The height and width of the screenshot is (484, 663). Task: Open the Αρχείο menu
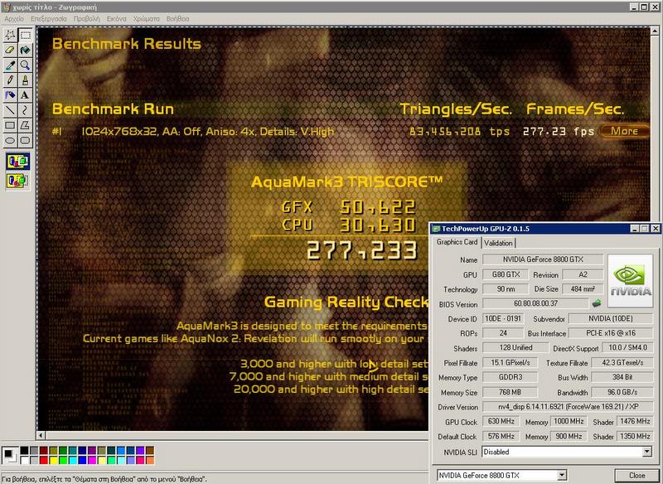14,18
